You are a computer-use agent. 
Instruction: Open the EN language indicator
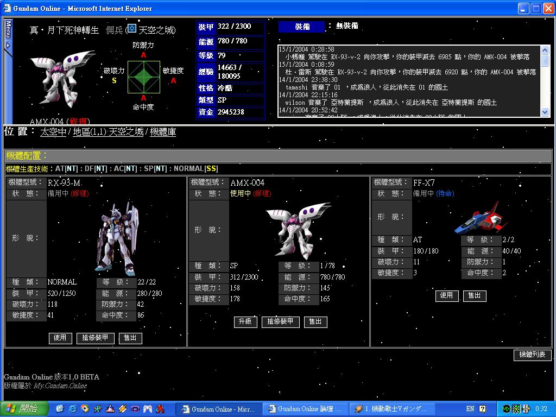[x=470, y=409]
